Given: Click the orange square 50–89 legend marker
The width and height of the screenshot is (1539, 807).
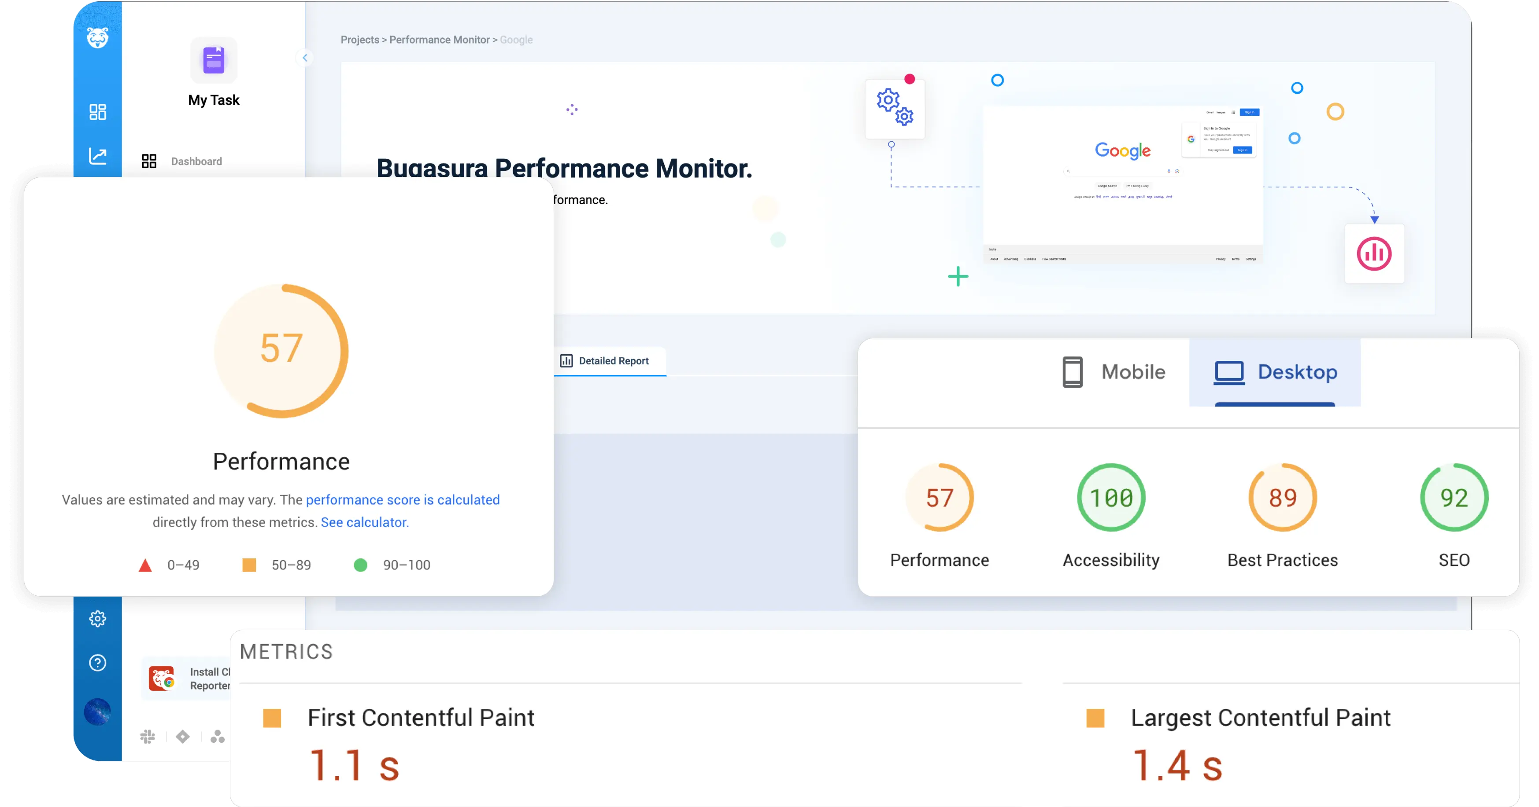Looking at the screenshot, I should tap(249, 565).
